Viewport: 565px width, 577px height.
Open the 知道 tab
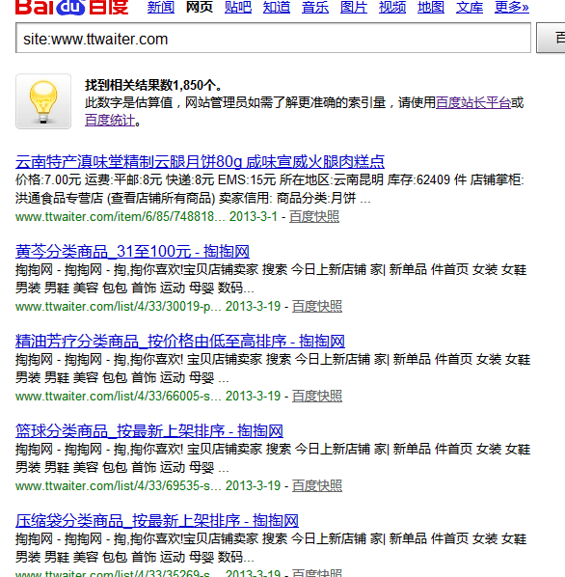click(x=277, y=7)
